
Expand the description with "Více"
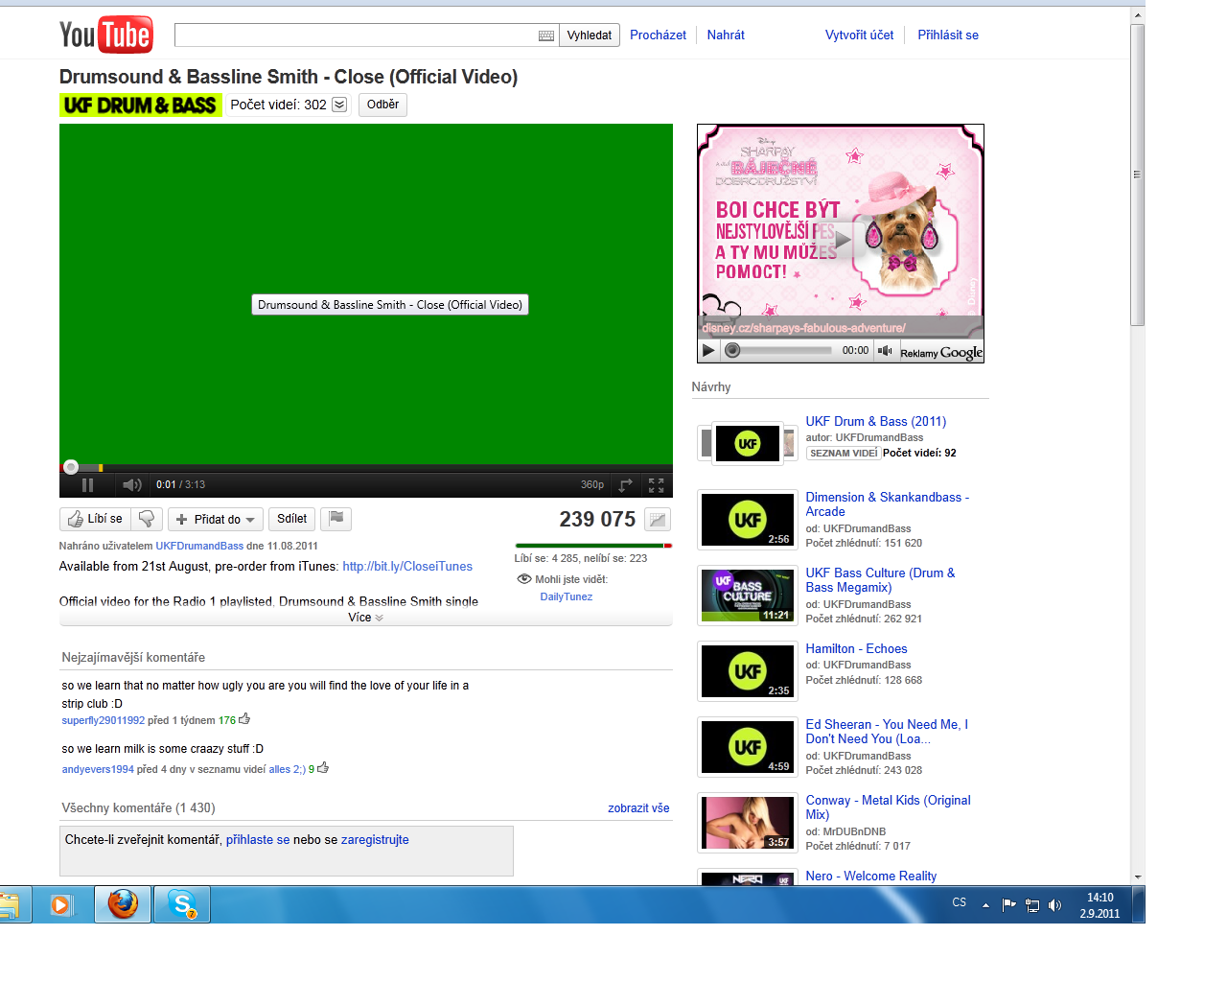click(365, 618)
